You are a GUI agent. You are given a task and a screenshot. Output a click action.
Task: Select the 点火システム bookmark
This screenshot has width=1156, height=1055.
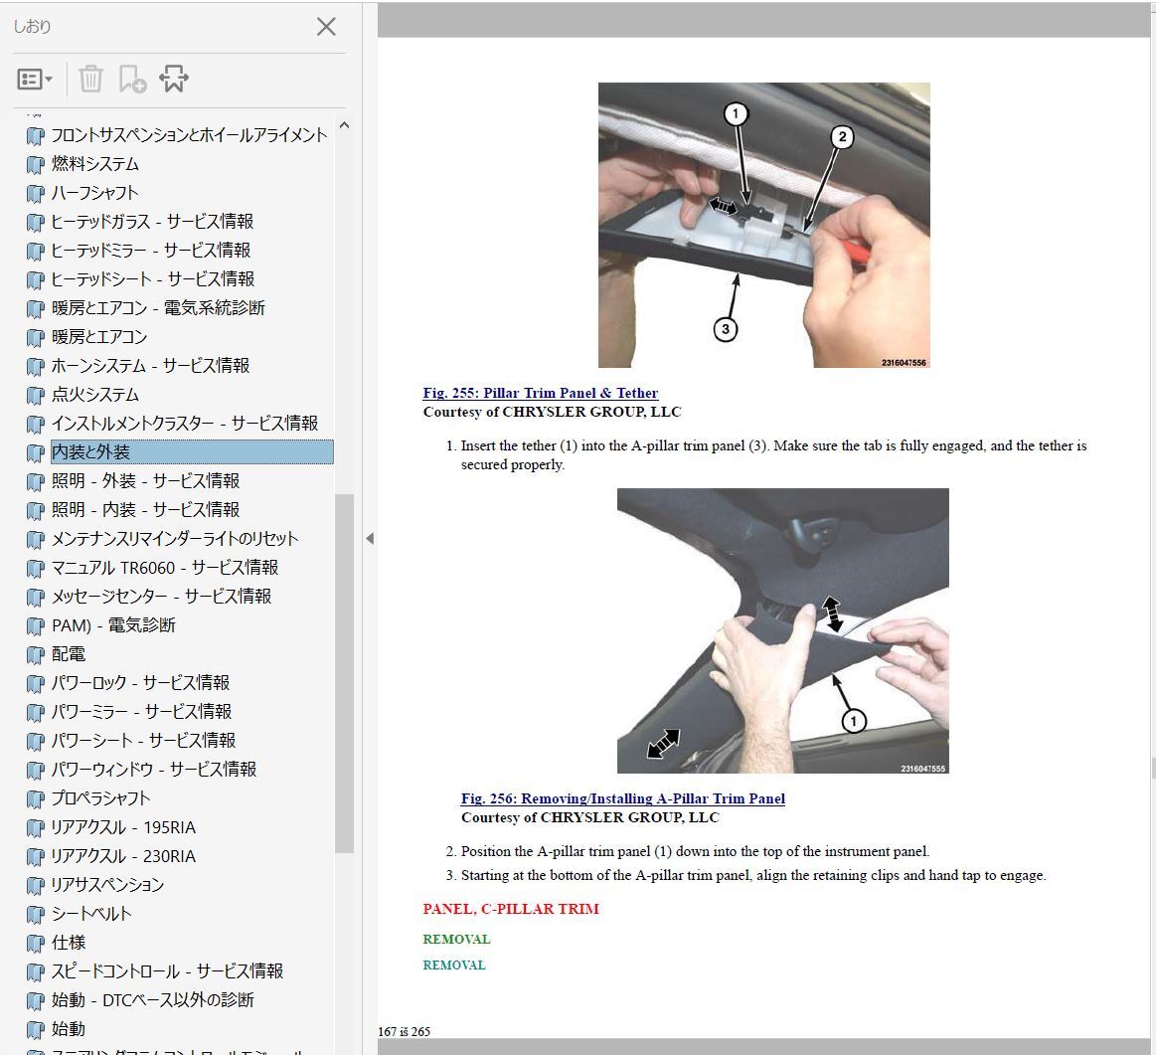(x=95, y=394)
